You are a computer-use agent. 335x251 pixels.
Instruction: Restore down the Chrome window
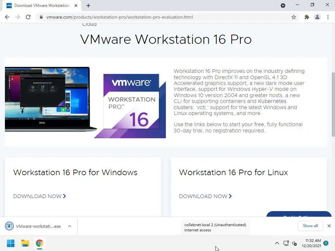click(x=312, y=5)
